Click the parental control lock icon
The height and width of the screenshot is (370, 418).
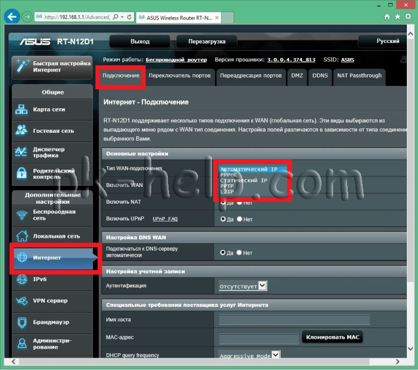22,173
